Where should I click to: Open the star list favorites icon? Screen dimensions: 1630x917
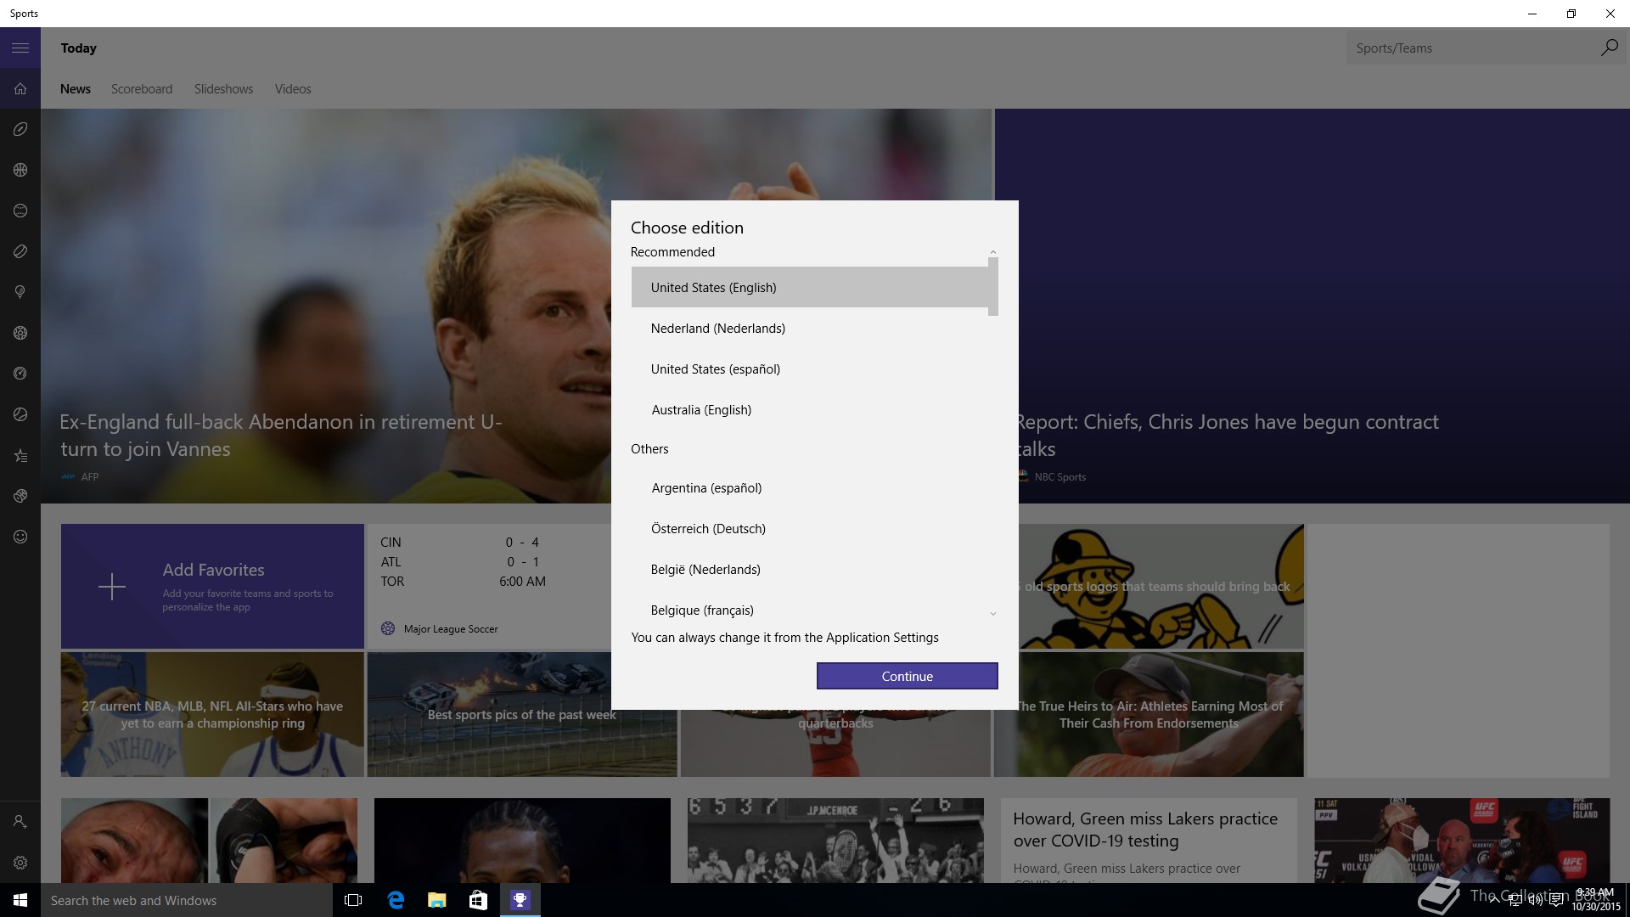point(20,455)
